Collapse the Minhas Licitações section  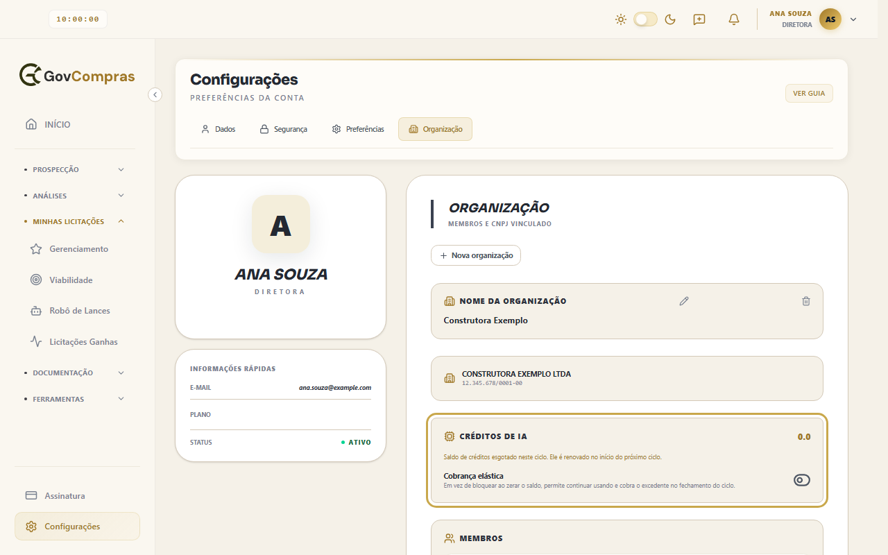(73, 221)
